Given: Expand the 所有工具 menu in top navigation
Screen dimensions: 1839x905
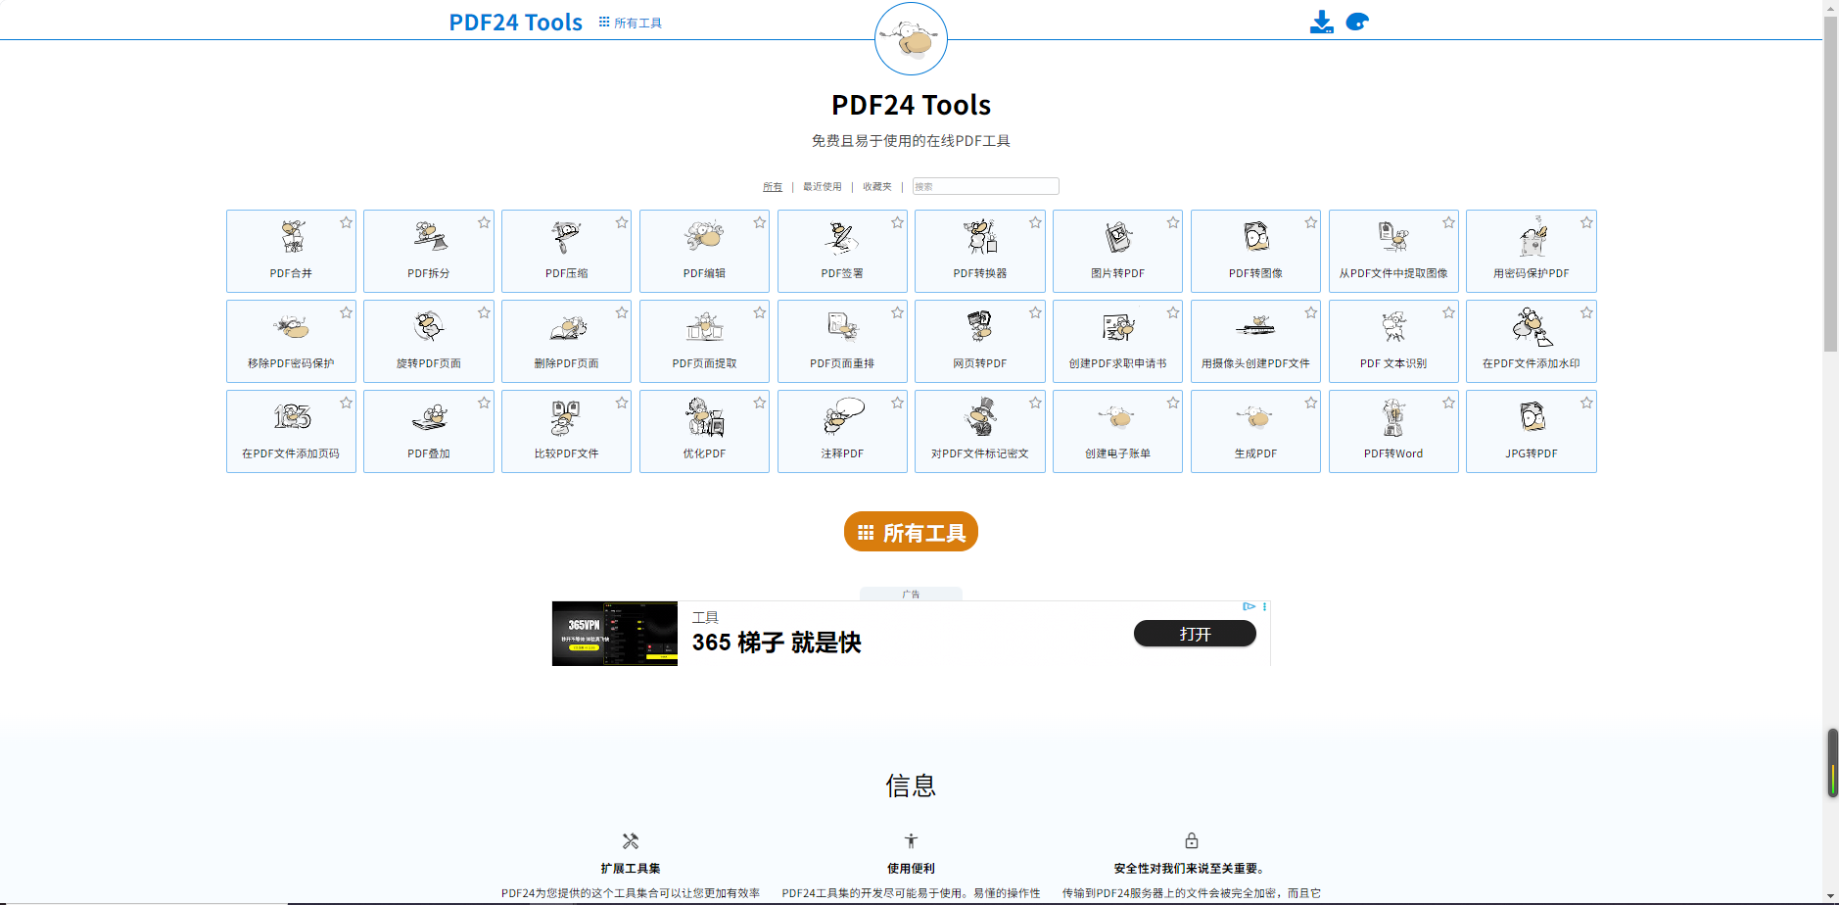Looking at the screenshot, I should (x=631, y=23).
